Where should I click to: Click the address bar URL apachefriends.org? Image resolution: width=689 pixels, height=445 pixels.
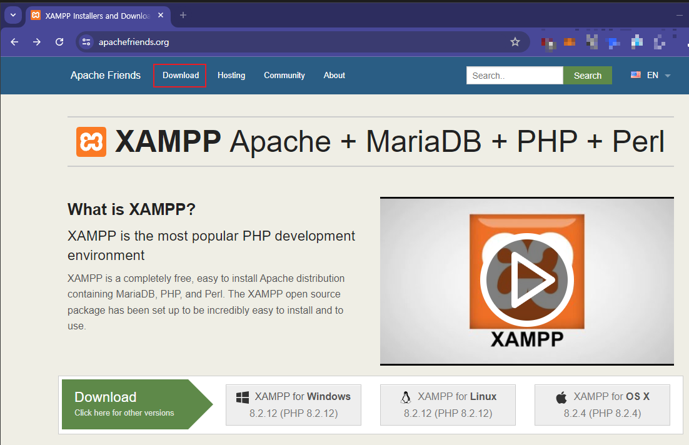click(134, 42)
